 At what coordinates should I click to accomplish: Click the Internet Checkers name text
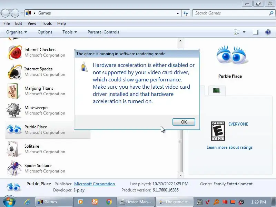(x=40, y=50)
